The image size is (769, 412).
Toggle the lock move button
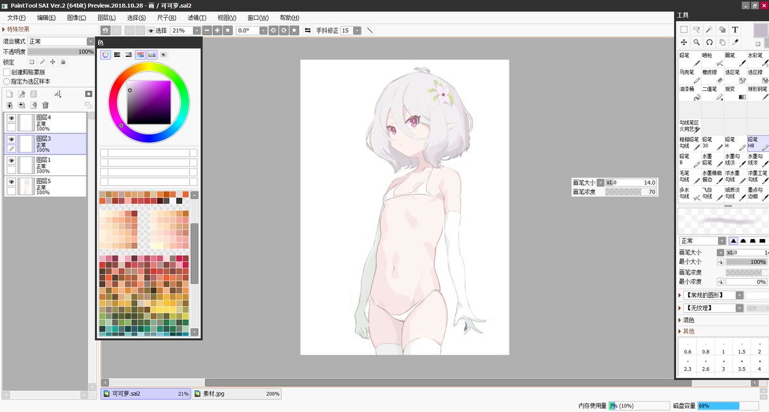pyautogui.click(x=53, y=62)
